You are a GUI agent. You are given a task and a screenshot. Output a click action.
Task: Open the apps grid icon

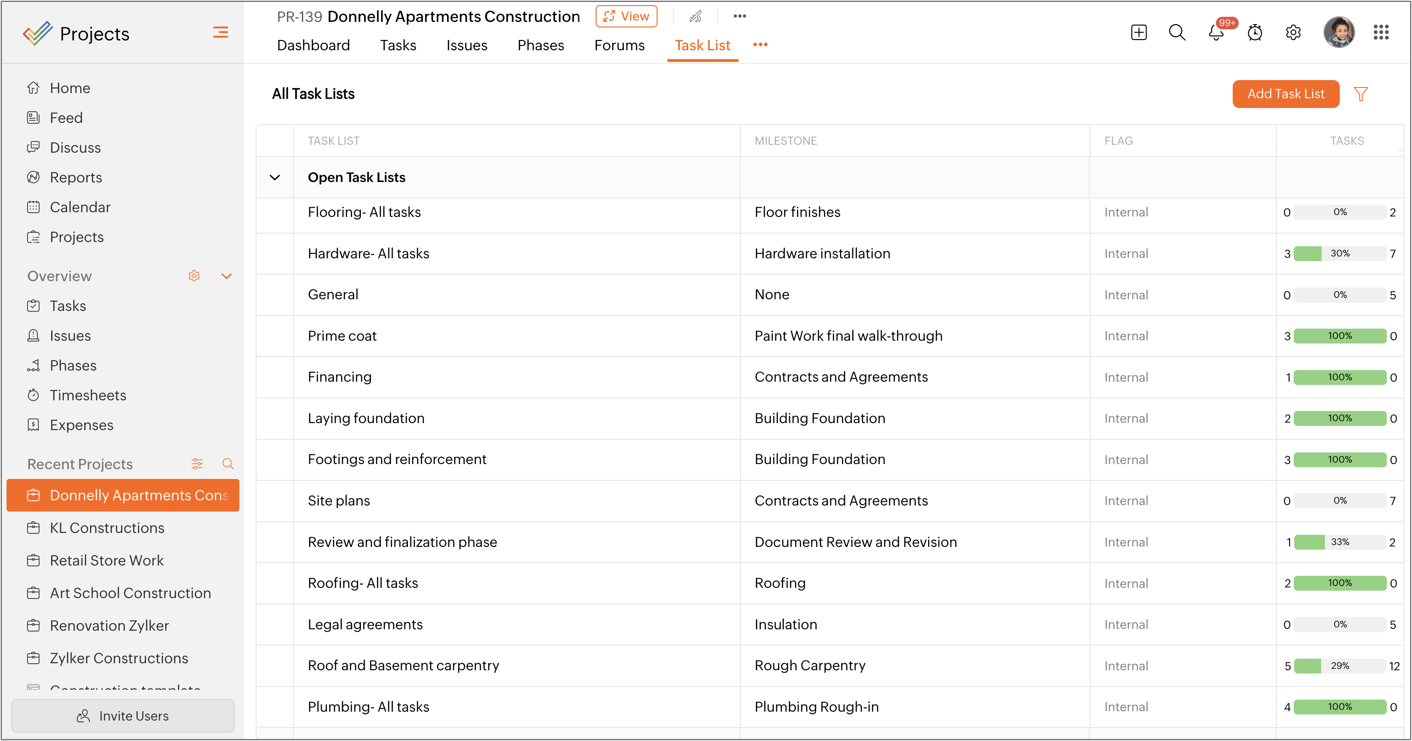click(x=1381, y=32)
